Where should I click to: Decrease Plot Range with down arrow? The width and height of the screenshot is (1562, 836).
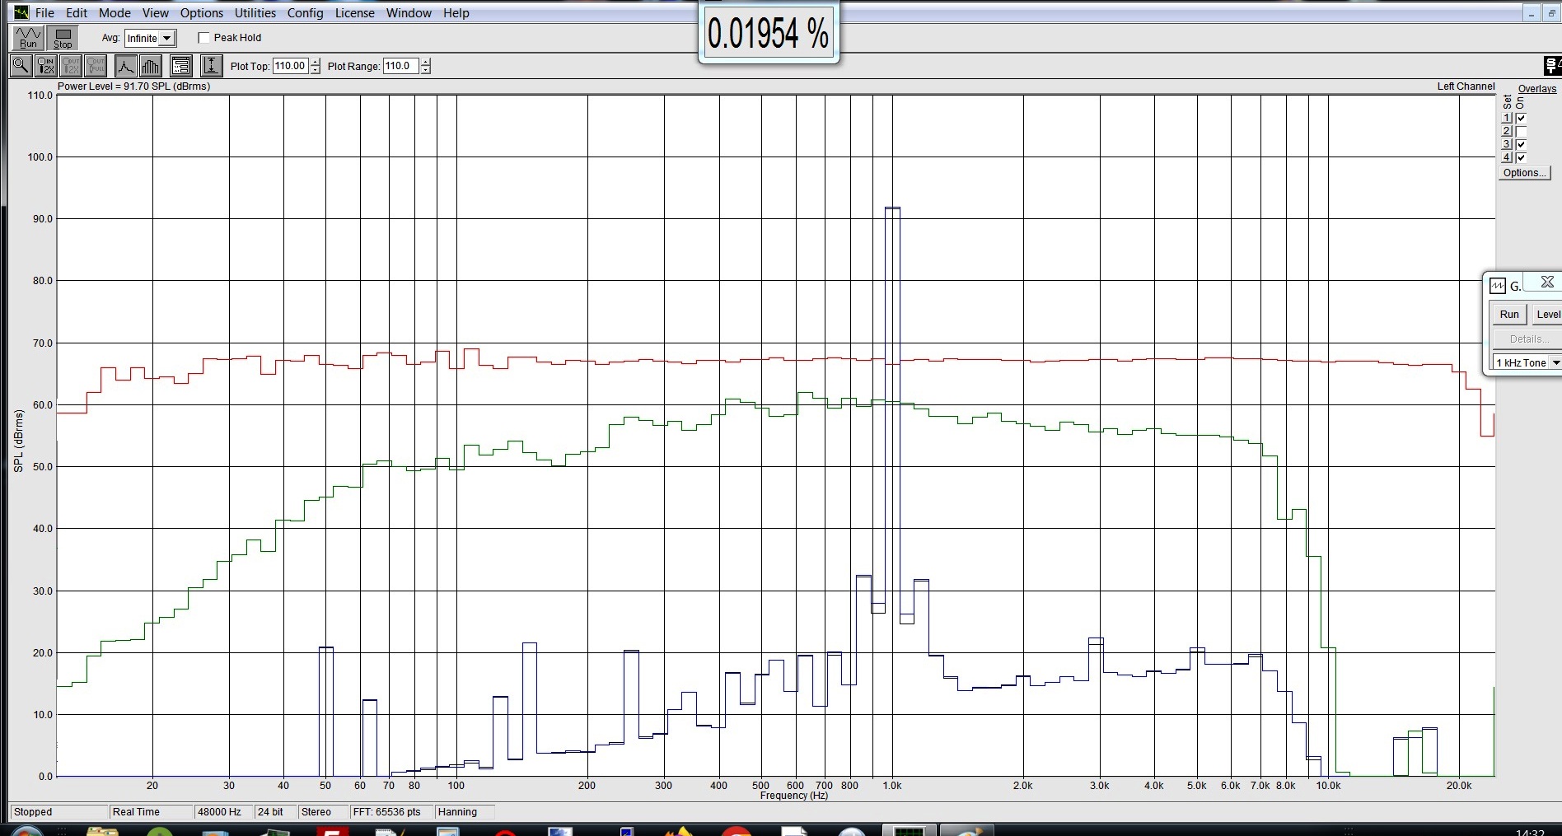[425, 70]
